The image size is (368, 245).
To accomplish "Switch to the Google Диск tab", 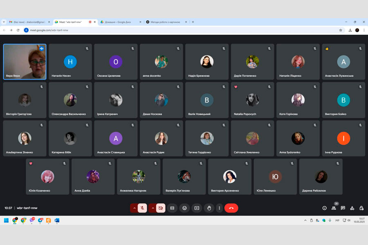I will pos(121,22).
